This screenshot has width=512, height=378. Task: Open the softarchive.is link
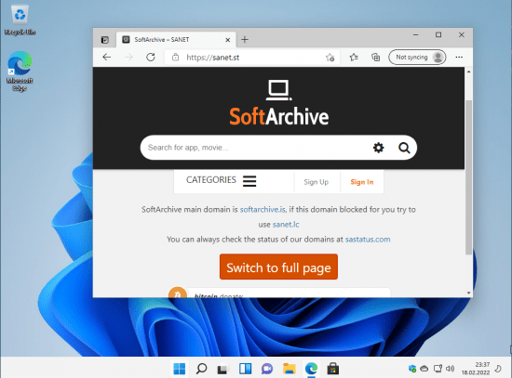[263, 210]
